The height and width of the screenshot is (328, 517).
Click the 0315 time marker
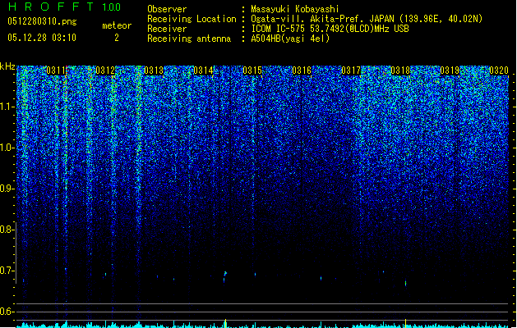252,71
